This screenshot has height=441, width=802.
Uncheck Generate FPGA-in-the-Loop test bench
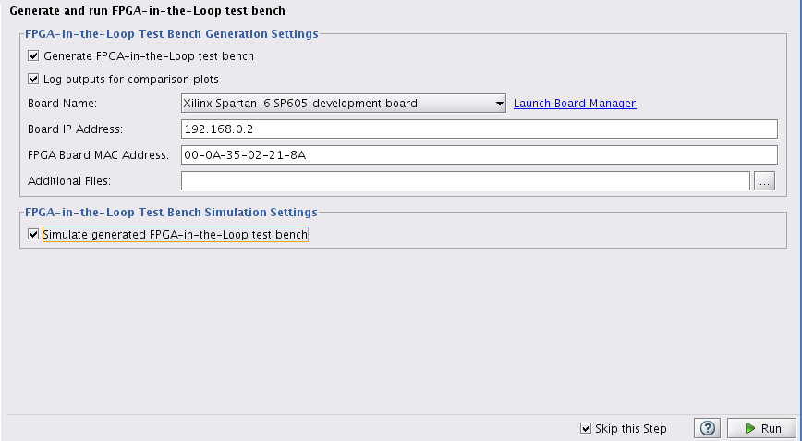pos(34,56)
